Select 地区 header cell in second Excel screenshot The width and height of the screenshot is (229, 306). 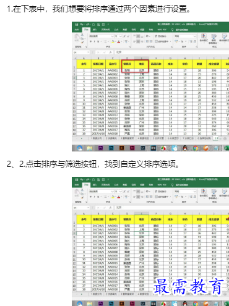click(x=142, y=219)
